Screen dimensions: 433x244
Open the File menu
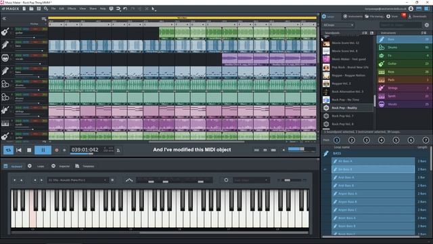click(x=53, y=9)
